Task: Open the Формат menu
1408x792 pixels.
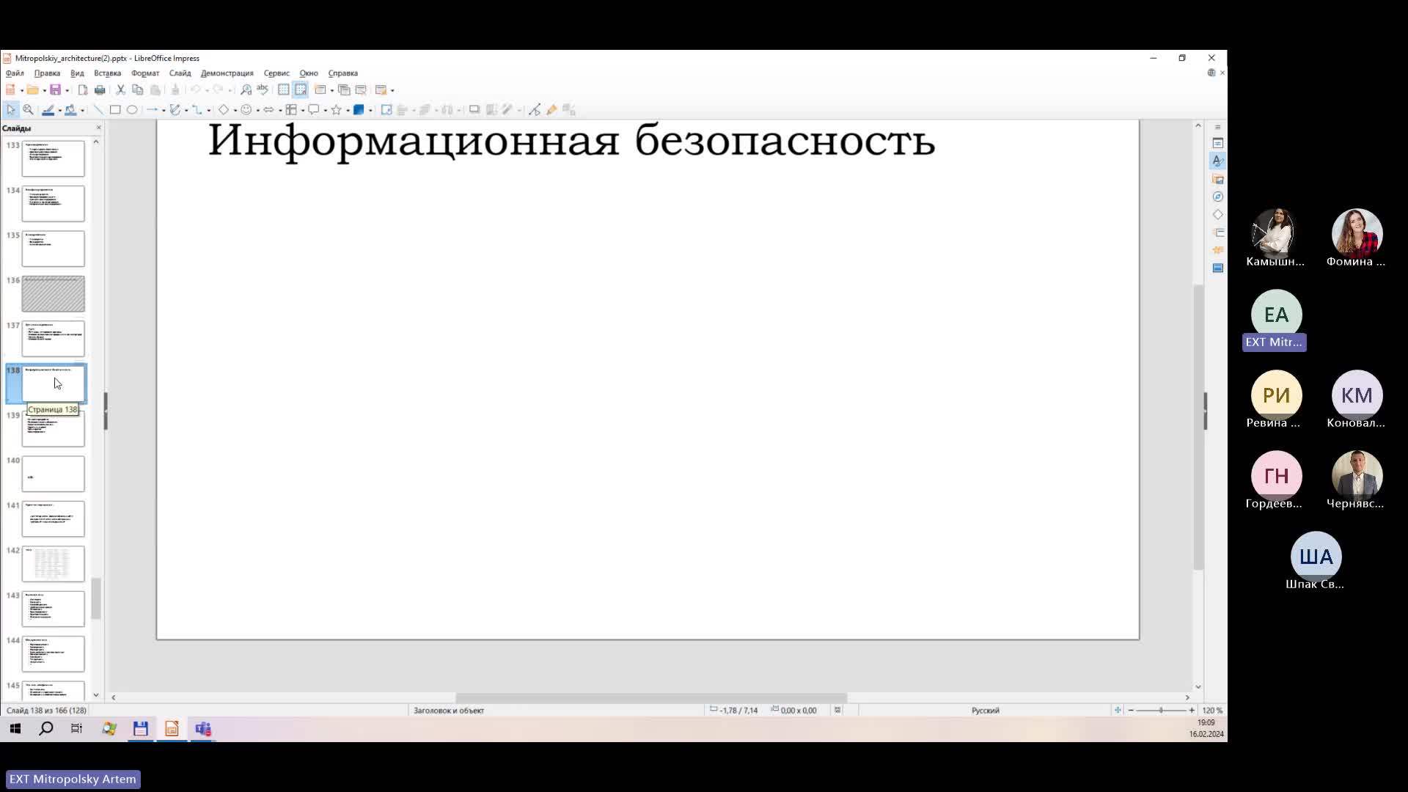Action: coord(145,73)
